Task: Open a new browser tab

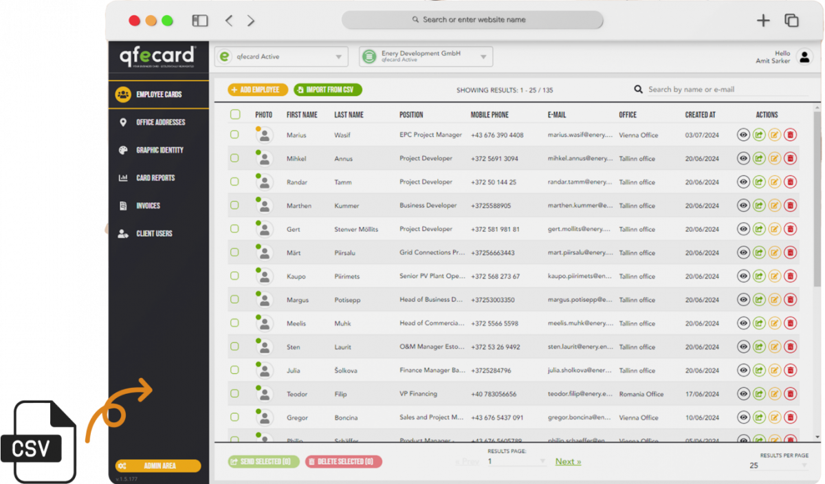Action: pos(763,21)
